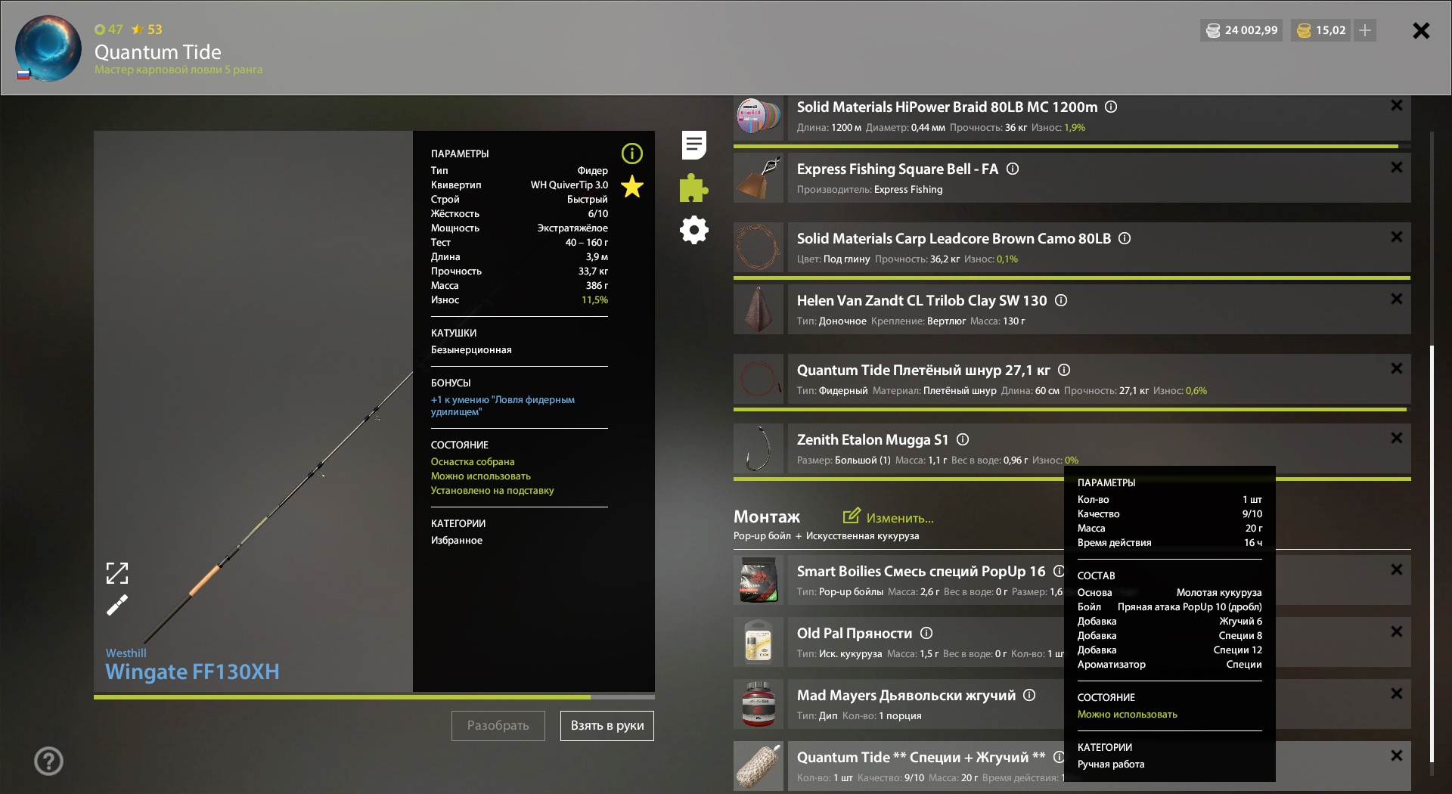
Task: Click the braid line spool thumbnail
Action: 759,116
